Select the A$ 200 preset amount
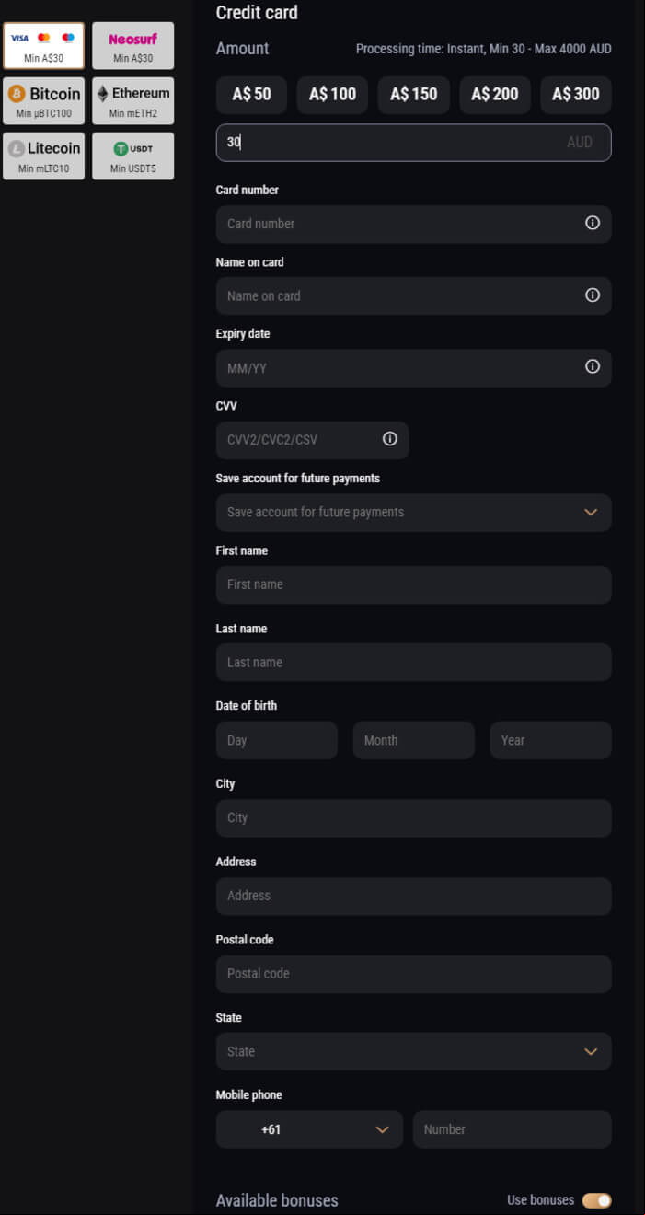 pos(495,95)
